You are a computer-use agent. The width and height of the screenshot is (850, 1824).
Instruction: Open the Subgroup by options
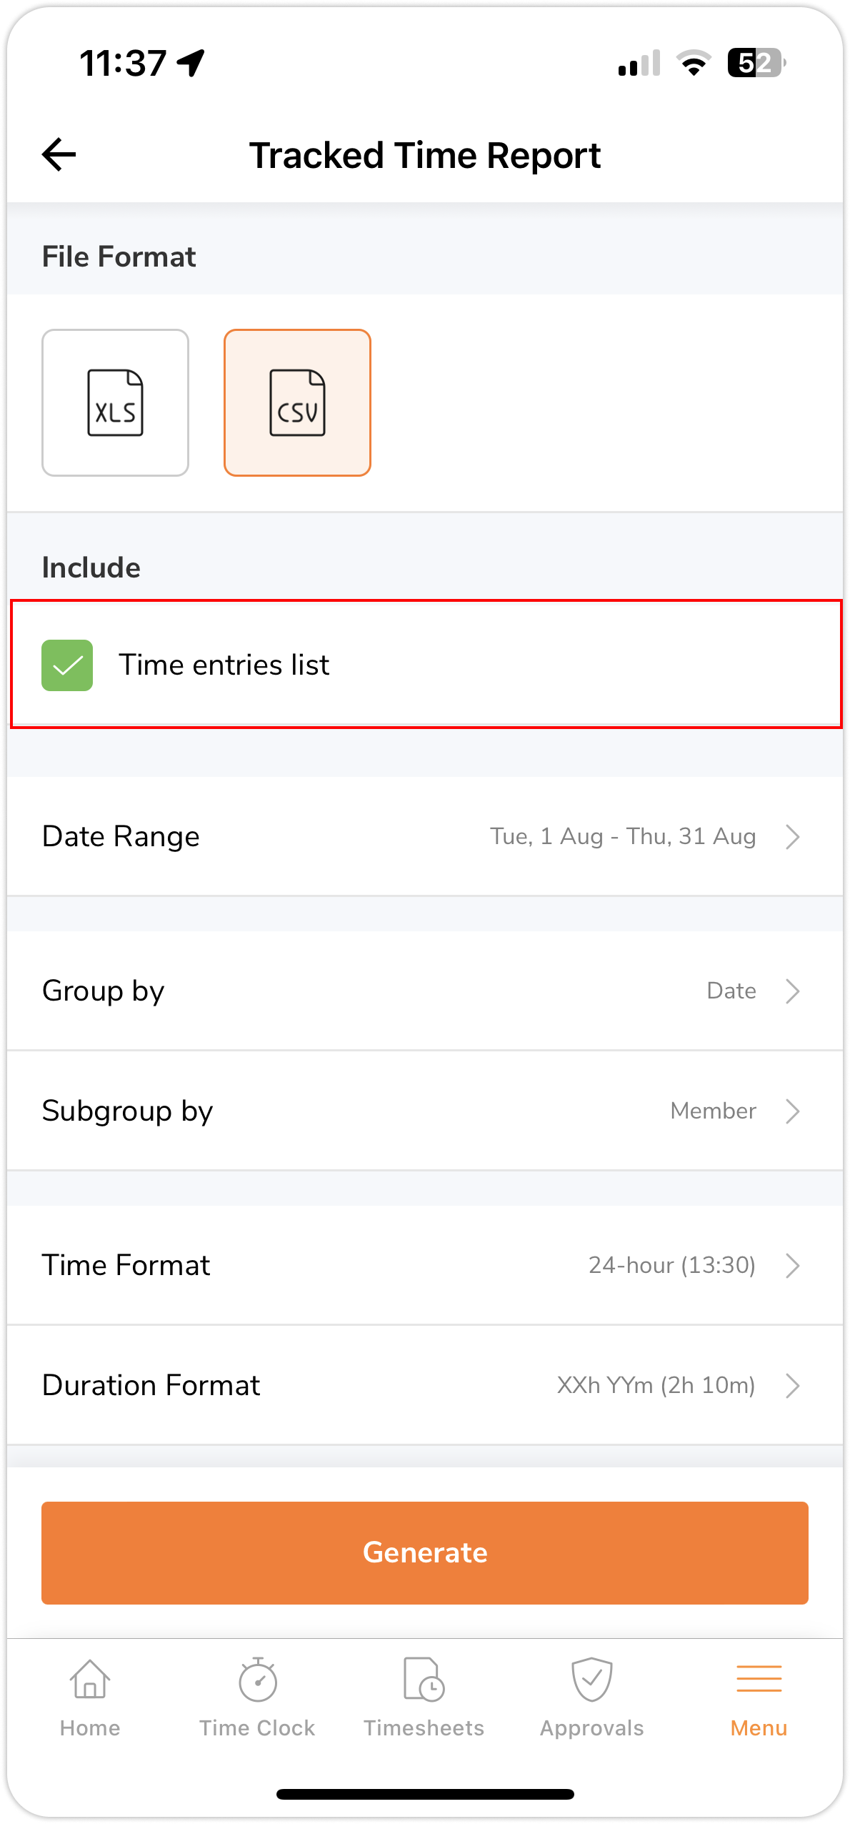click(x=424, y=1111)
